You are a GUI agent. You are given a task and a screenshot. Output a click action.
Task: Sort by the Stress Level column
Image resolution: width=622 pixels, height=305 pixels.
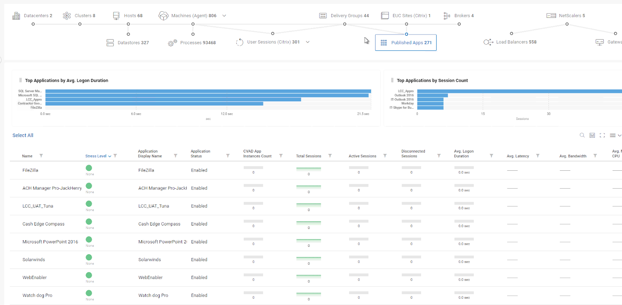(96, 156)
